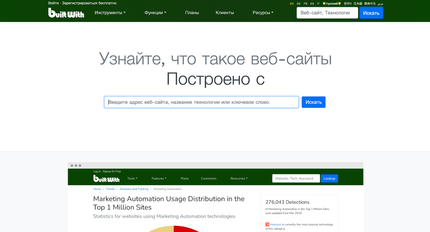Switch language to 日本語

point(358,4)
